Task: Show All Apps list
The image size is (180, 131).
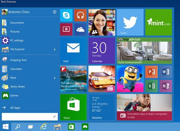Action: tap(15, 108)
